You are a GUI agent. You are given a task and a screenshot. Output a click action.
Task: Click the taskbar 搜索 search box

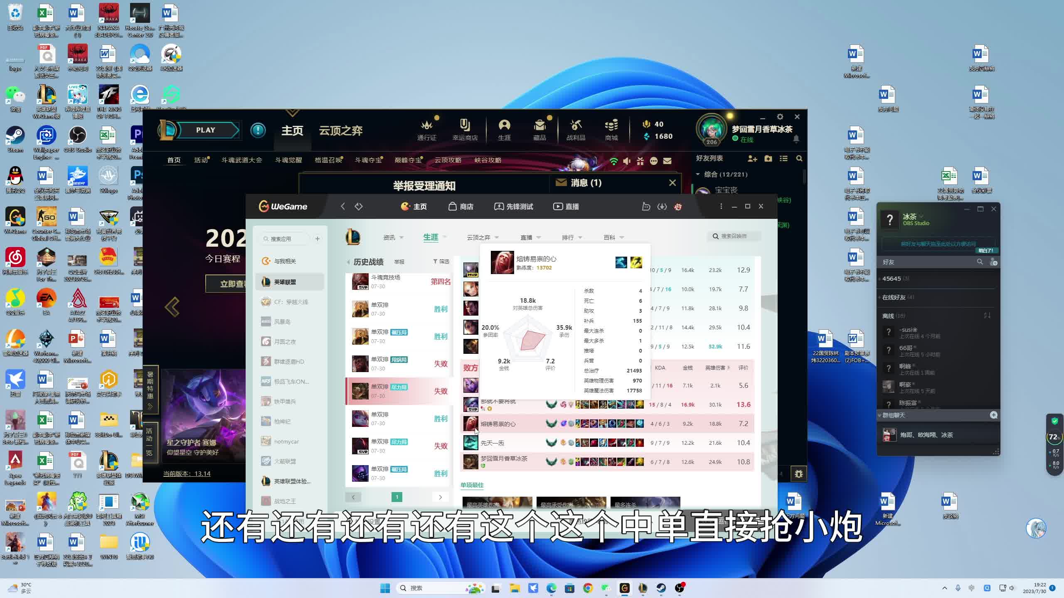441,588
